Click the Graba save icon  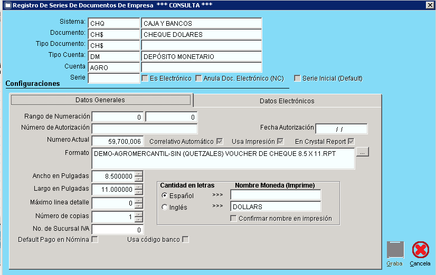click(x=395, y=250)
